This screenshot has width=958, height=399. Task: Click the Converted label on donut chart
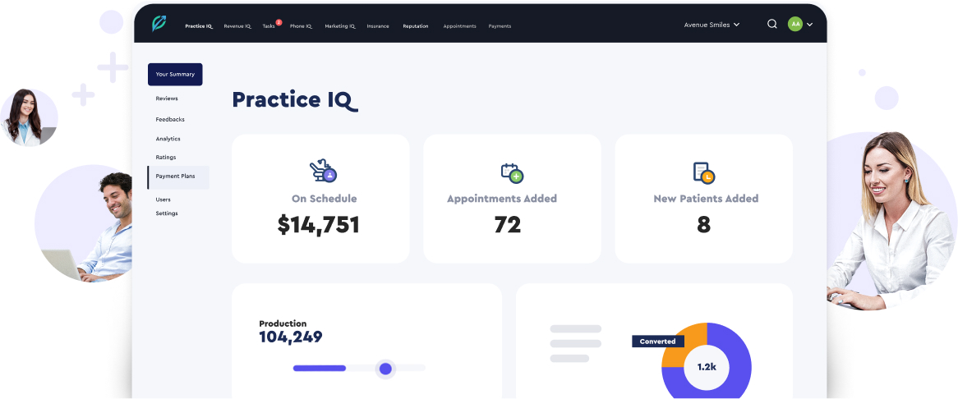[657, 342]
